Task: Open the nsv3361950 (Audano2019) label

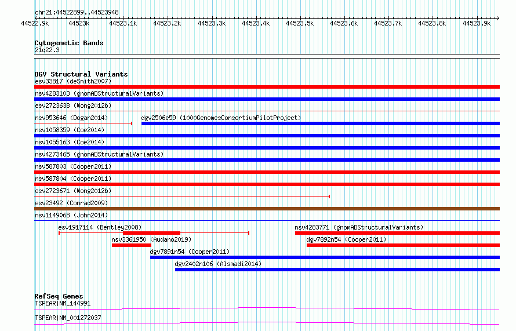Action: (151, 239)
